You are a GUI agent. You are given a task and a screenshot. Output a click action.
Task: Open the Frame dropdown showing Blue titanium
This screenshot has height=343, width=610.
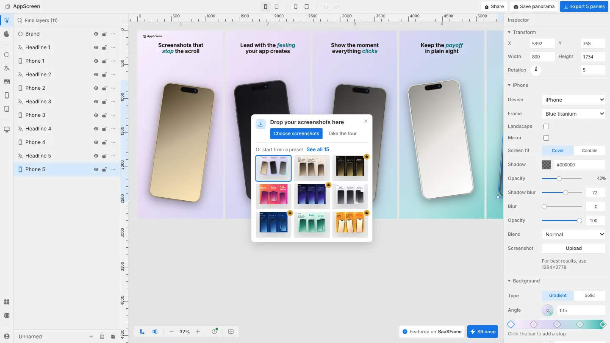pyautogui.click(x=574, y=114)
